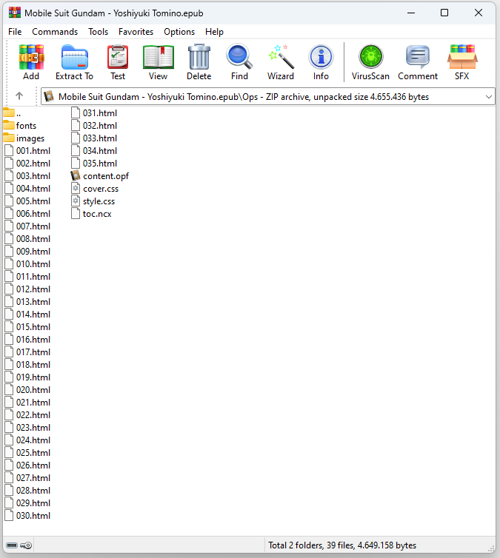Click the parent folder '..' icon
Image resolution: width=500 pixels, height=558 pixels.
(x=9, y=112)
